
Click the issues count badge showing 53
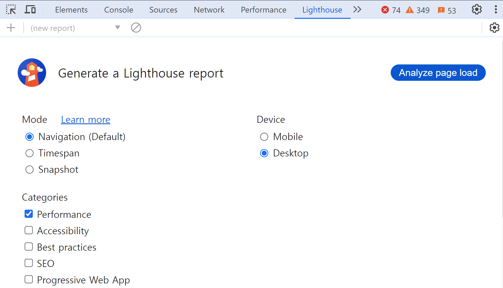click(447, 10)
